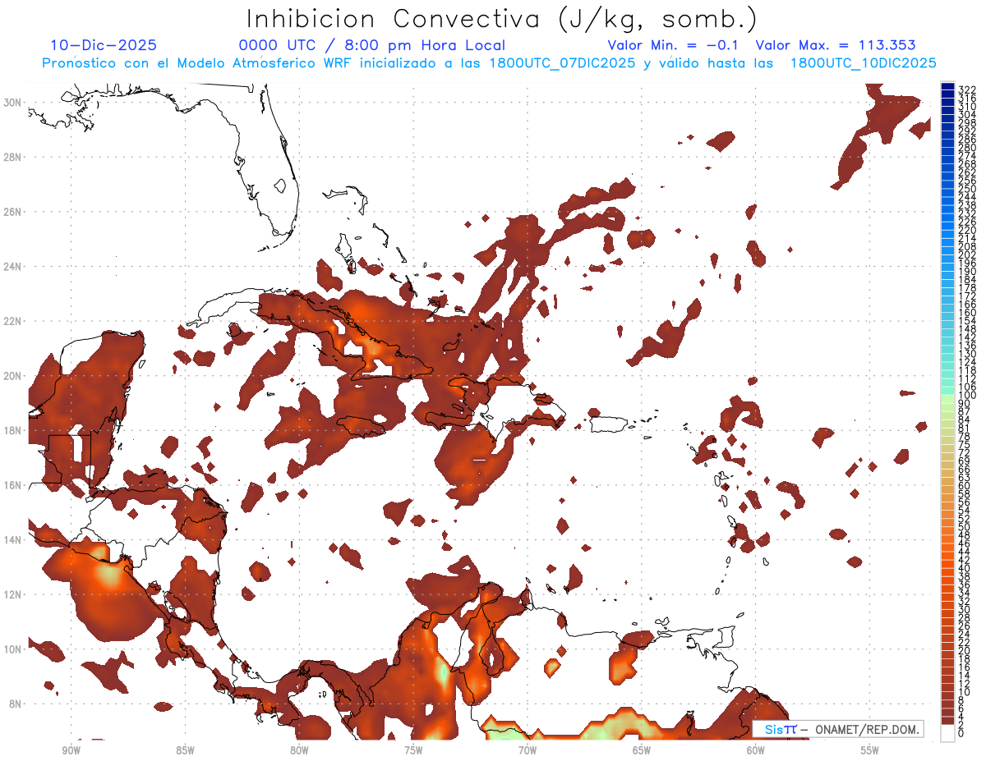
Task: Click the colorbar label '202'
Action: [967, 254]
